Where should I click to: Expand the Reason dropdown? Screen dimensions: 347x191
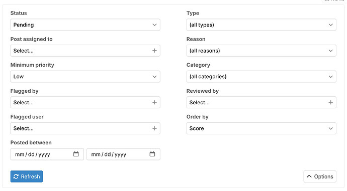tap(262, 51)
